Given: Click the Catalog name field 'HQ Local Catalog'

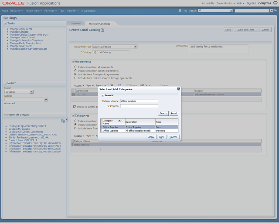Looking at the screenshot, I should tap(111, 52).
